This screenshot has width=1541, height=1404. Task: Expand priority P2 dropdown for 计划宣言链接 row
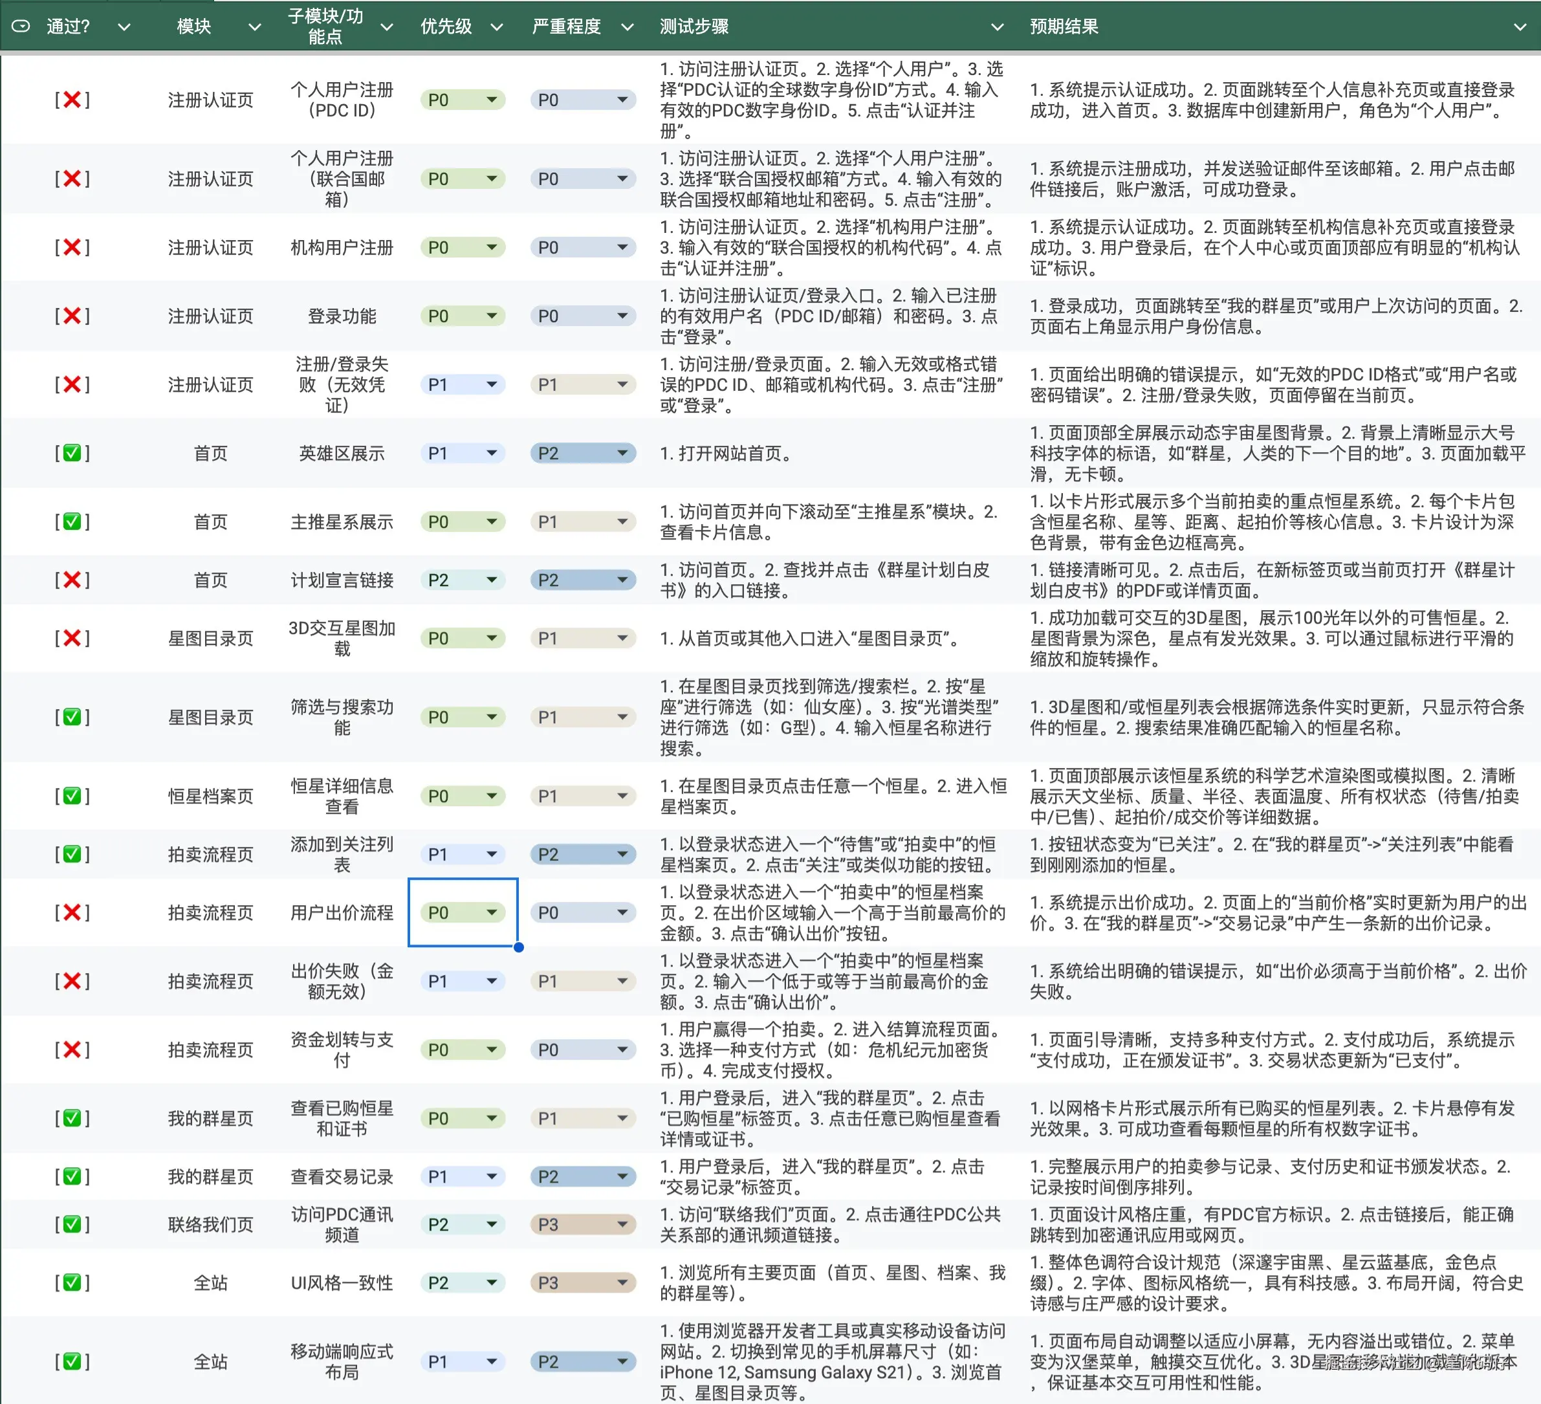pyautogui.click(x=492, y=580)
